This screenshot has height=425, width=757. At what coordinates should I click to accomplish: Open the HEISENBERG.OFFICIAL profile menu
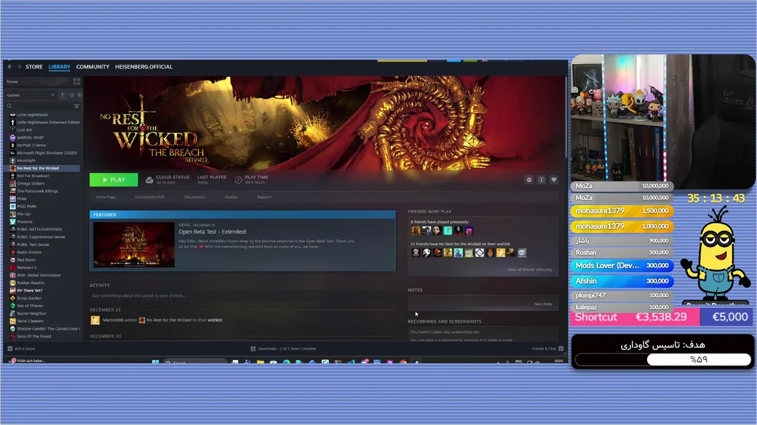click(x=144, y=67)
